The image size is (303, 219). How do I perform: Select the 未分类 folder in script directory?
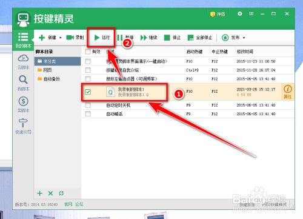tap(58, 61)
